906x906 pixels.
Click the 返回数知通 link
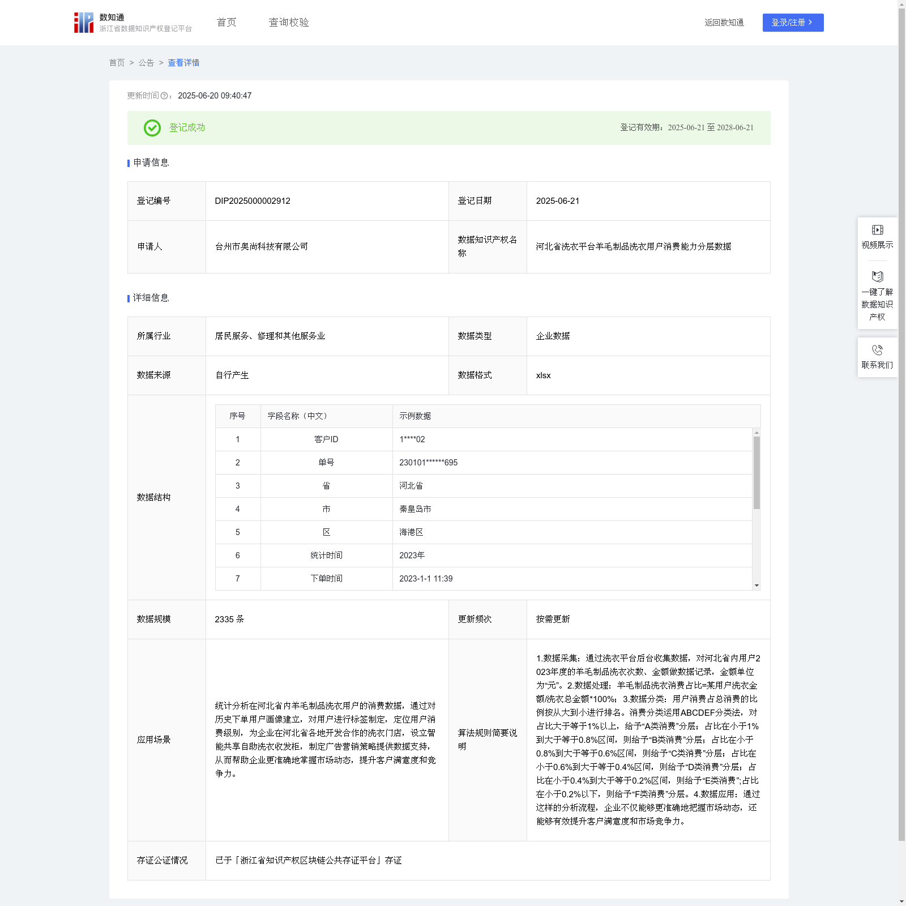tap(724, 23)
